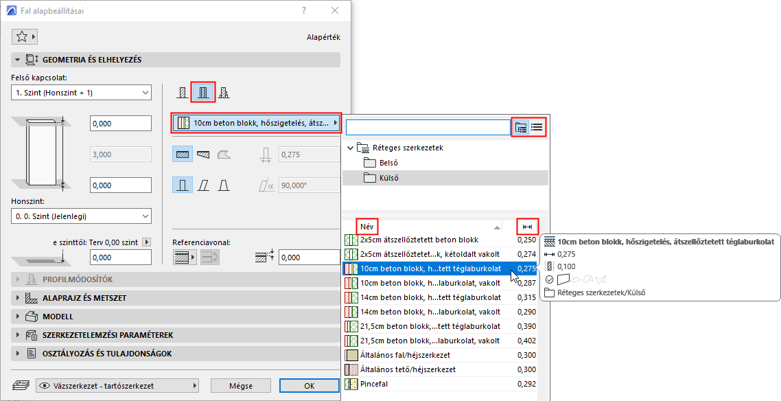The width and height of the screenshot is (781, 401).
Task: Open the Felső kapcsolat dropdown
Action: pos(81,93)
